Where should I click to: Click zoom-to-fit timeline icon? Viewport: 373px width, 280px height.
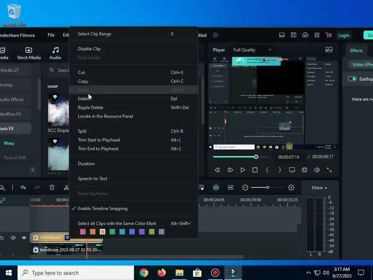click(x=231, y=188)
